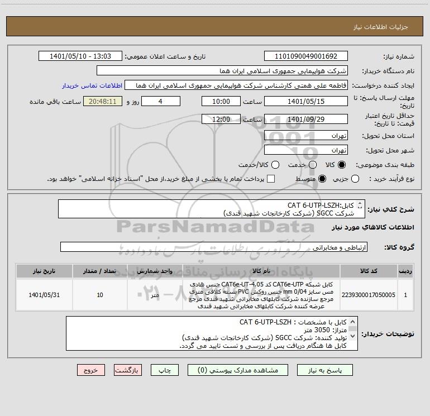The image size is (430, 416).
Task: Click the واحد شمارش column header
Action: pos(155,271)
